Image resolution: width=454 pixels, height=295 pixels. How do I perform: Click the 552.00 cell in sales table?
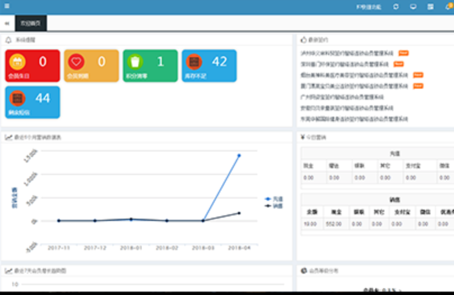334,224
